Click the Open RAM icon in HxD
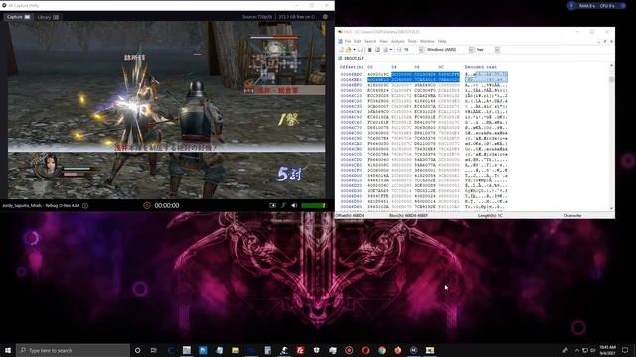Viewport: 636px width, 357px height. coord(369,50)
